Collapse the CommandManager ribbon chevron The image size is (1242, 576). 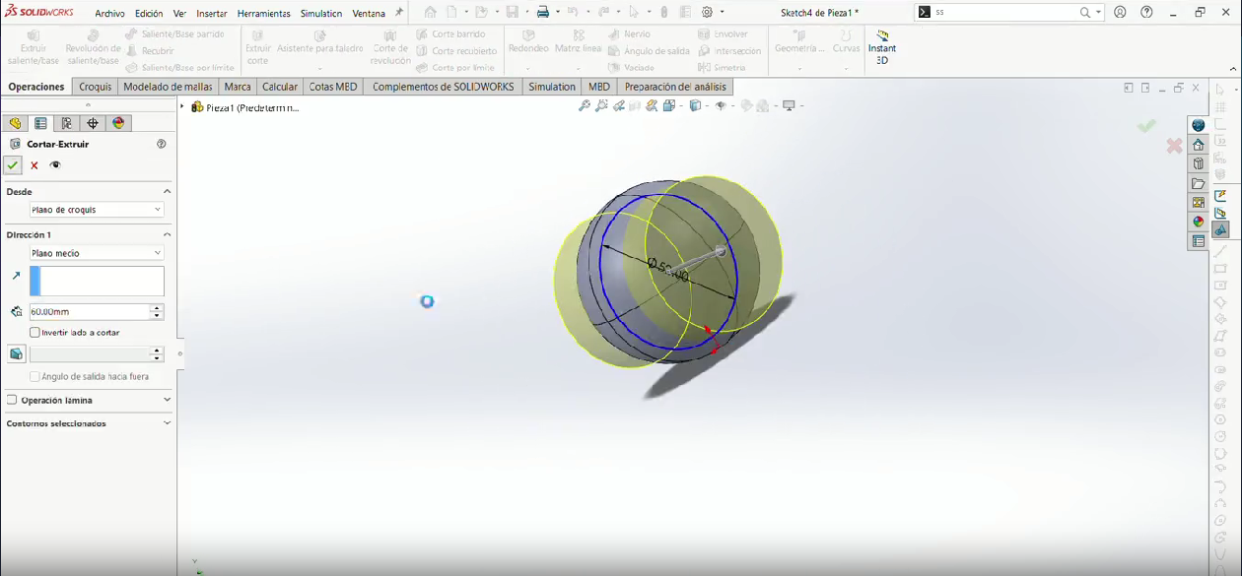point(1233,69)
